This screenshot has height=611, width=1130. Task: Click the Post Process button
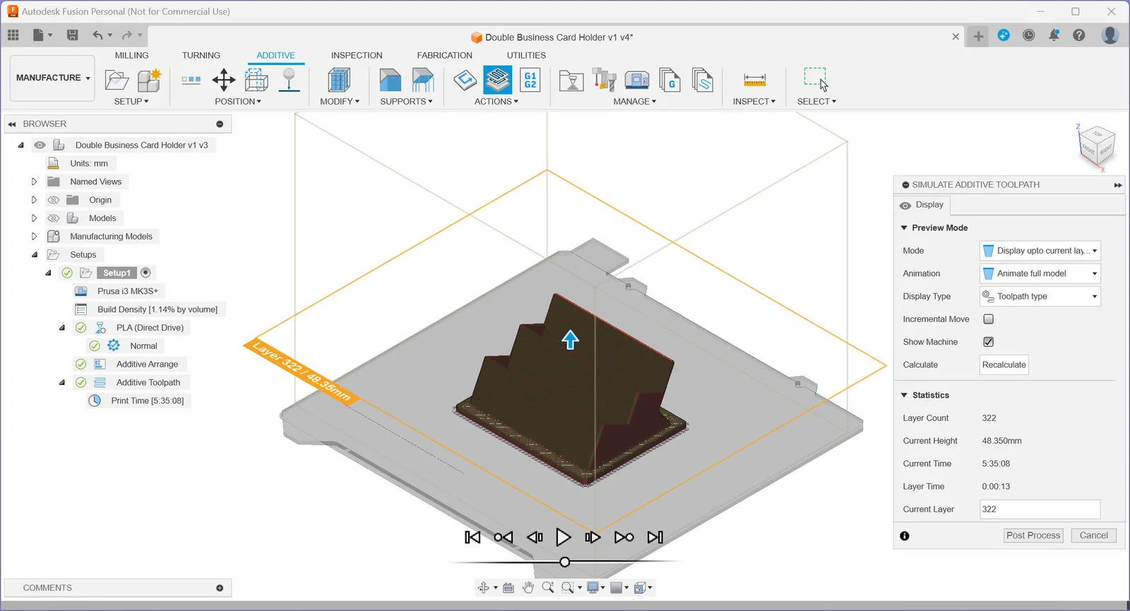pos(1033,535)
